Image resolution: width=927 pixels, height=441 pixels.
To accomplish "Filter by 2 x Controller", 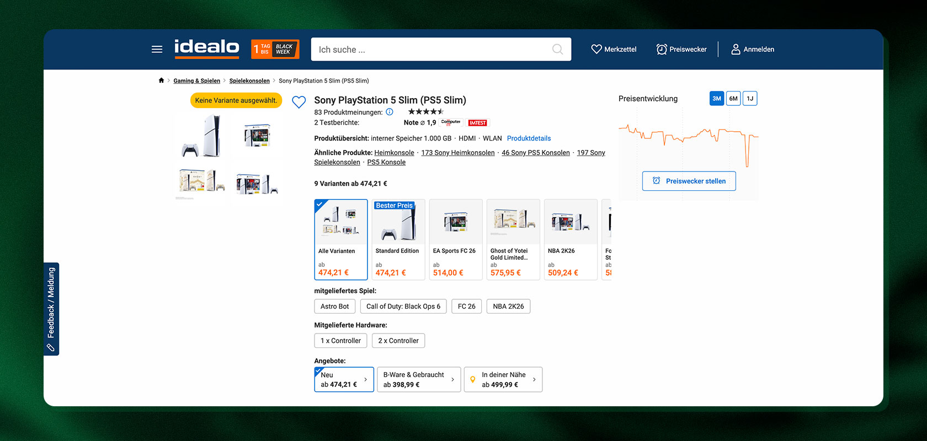I will click(x=398, y=341).
